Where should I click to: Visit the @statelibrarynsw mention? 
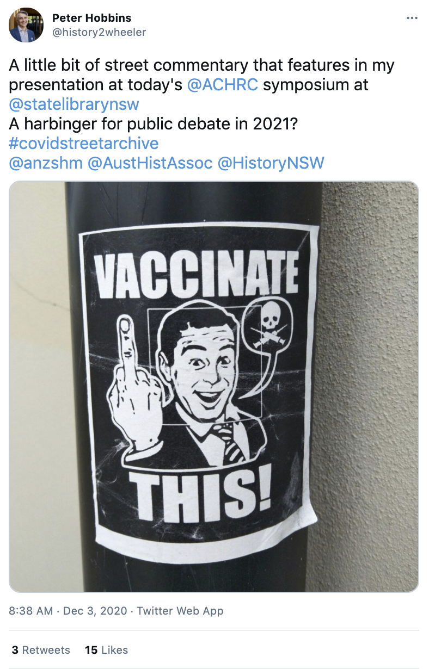coord(74,104)
